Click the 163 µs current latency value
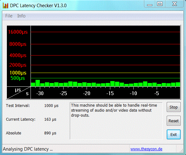 coord(50,119)
